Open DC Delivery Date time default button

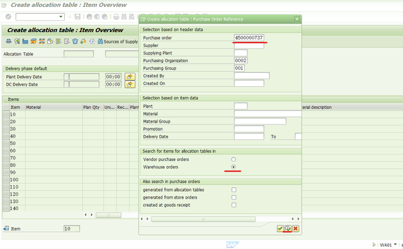(130, 84)
